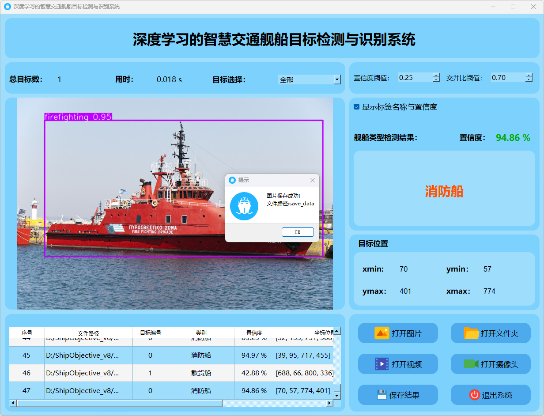The width and height of the screenshot is (544, 416).
Task: Click the 类别 column header in results table
Action: pos(201,333)
